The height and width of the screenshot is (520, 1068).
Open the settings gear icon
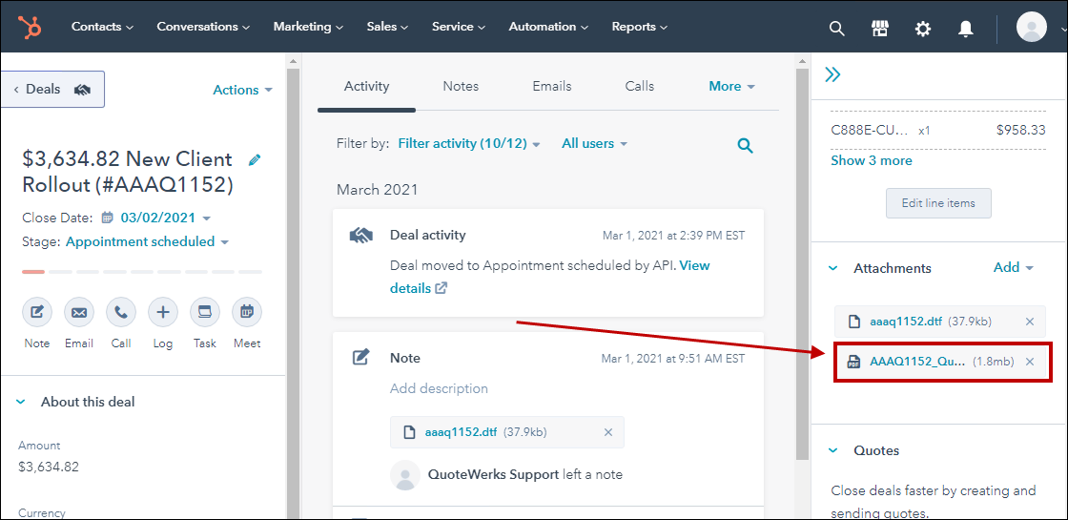922,29
